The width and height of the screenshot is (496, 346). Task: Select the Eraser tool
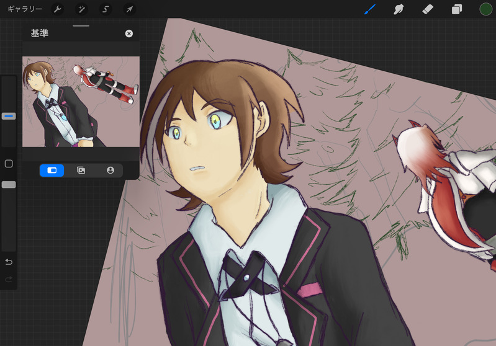tap(428, 9)
